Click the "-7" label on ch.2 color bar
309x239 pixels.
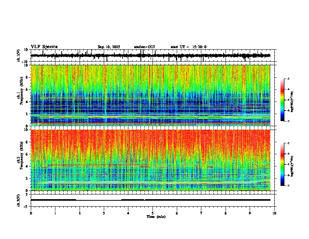pos(288,185)
